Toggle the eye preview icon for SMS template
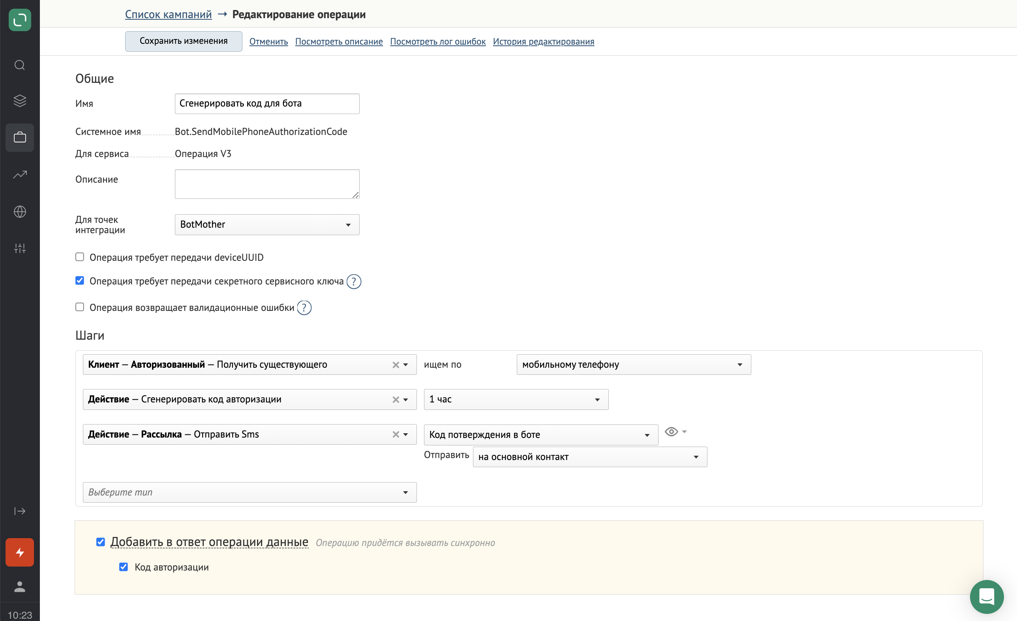This screenshot has height=621, width=1017. click(x=671, y=432)
